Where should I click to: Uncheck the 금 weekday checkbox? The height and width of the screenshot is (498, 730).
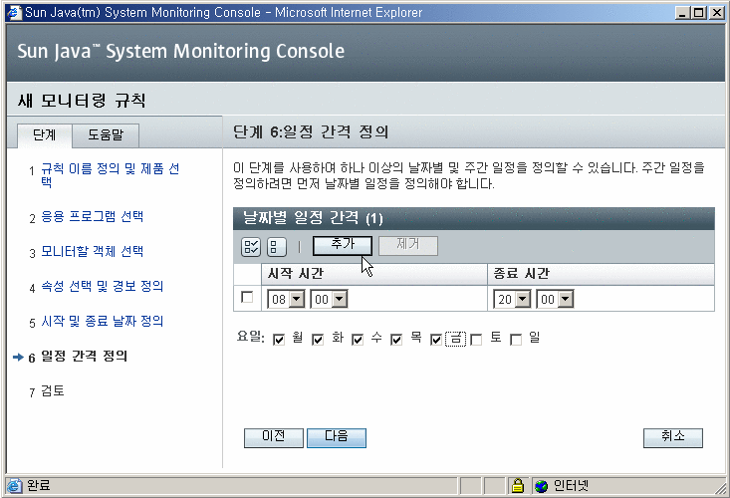[x=436, y=340]
